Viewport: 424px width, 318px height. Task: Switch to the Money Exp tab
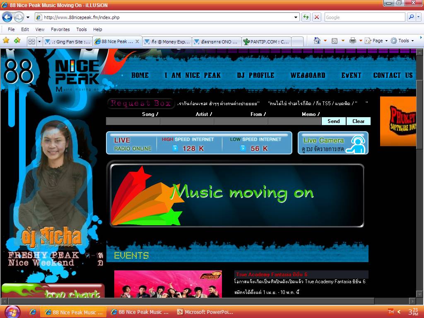click(167, 42)
